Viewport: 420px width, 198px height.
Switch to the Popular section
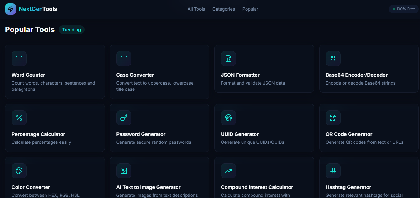[x=250, y=9]
